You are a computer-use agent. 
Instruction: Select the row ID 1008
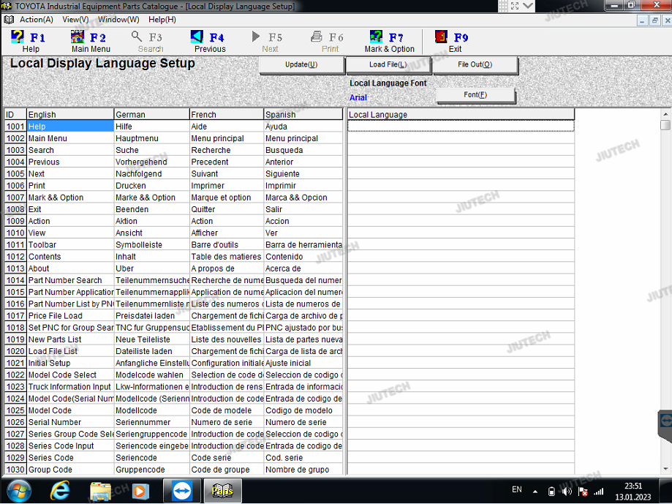15,209
